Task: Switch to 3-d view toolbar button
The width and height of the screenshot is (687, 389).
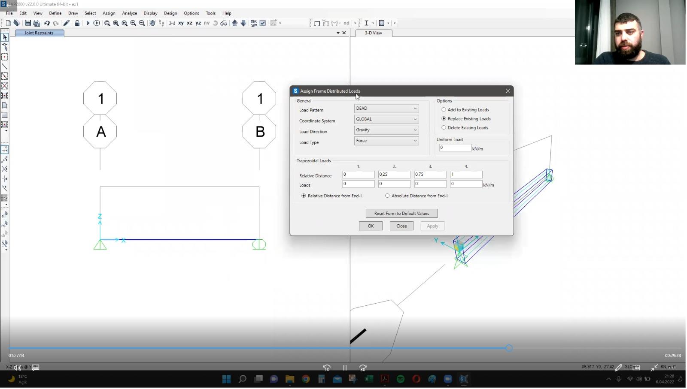Action: (172, 23)
